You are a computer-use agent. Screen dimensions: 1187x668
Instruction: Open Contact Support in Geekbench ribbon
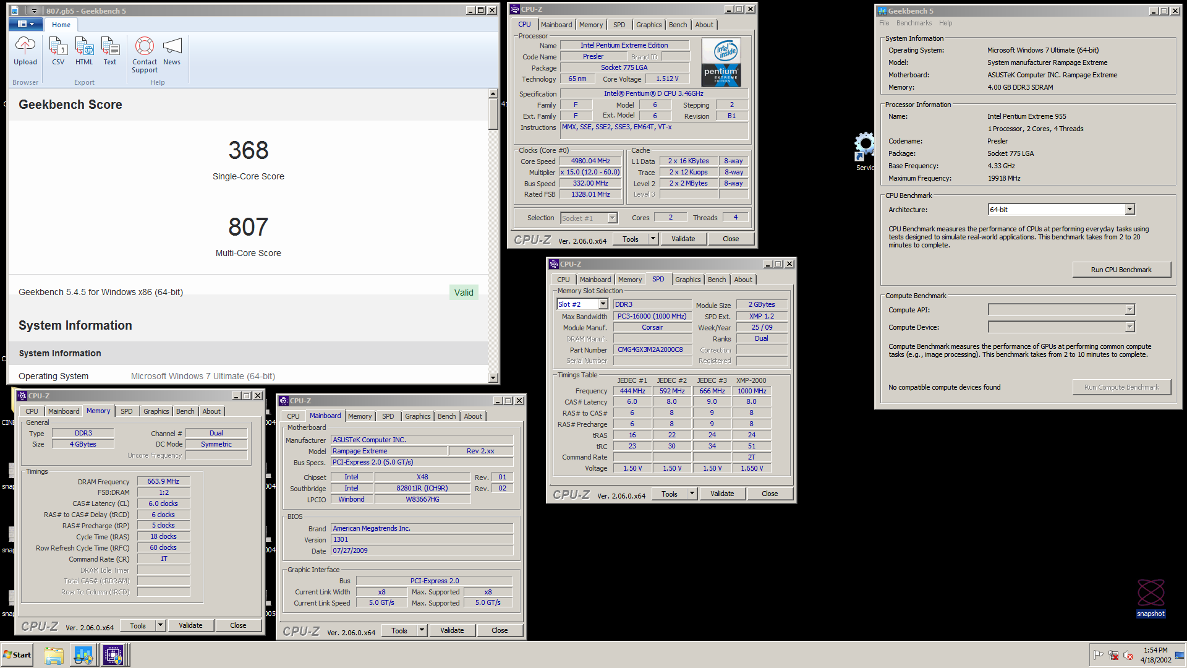click(145, 55)
